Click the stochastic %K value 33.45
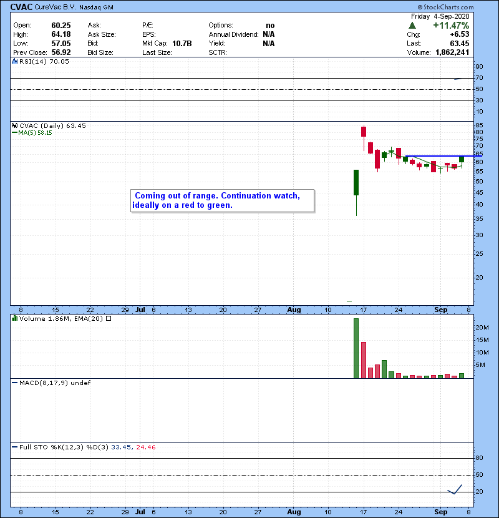499x518 pixels. (122, 447)
